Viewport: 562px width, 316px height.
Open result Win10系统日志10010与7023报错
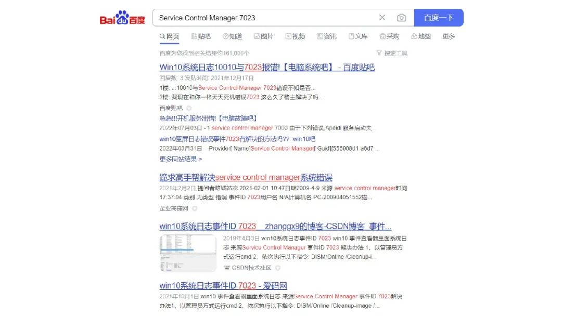267,67
